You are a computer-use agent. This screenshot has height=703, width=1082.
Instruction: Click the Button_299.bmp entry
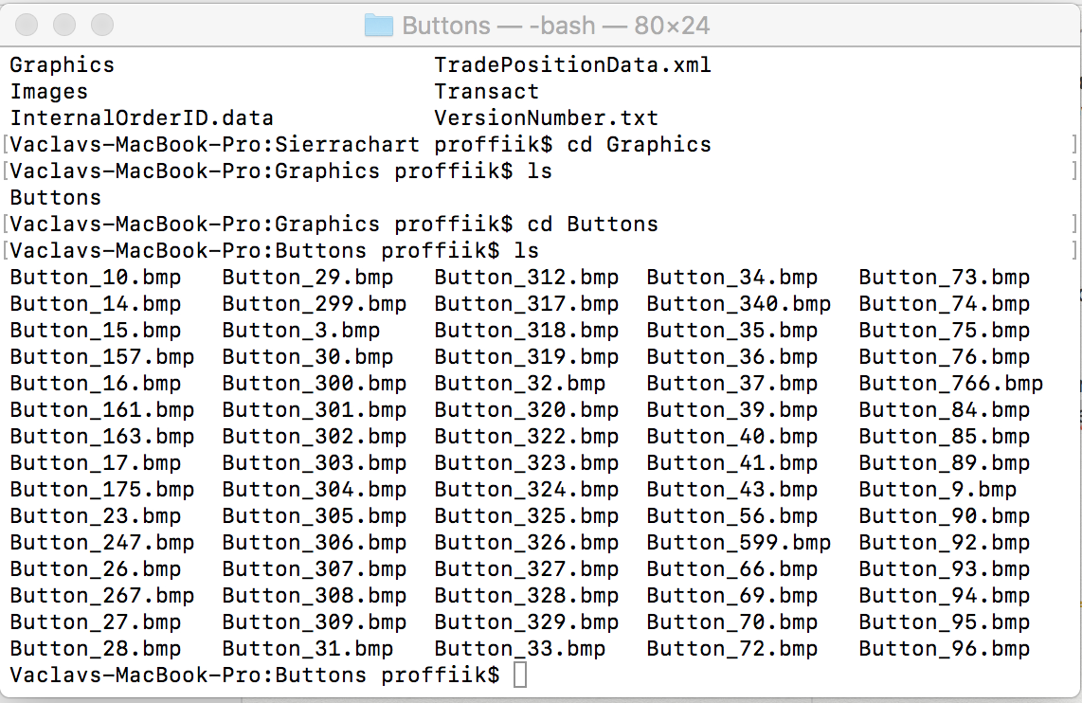314,304
